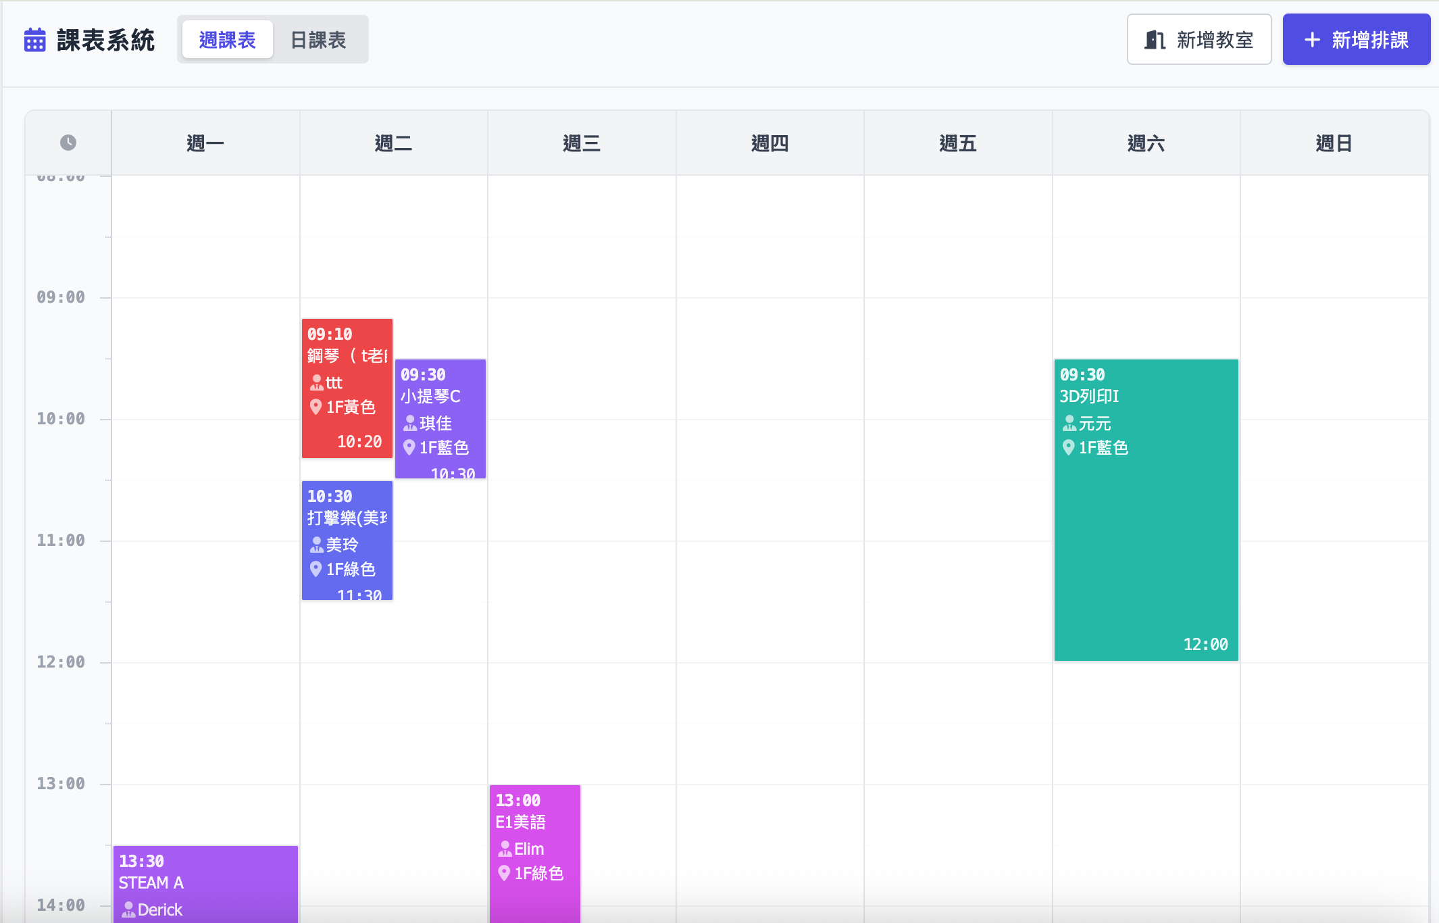The width and height of the screenshot is (1439, 923).
Task: Open the 09:30 3D列印I class card
Action: click(x=1146, y=510)
